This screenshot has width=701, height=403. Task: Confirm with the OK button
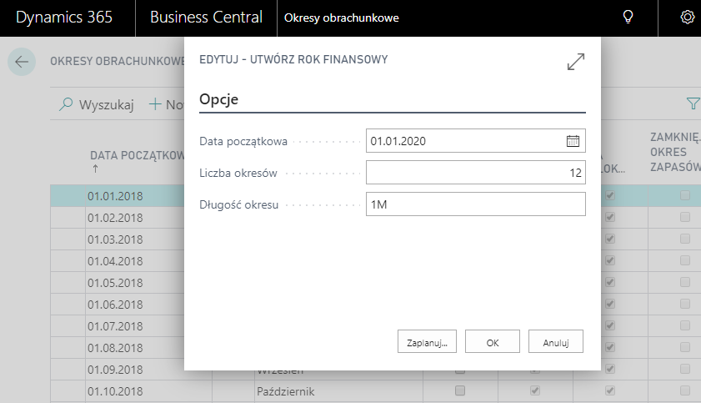coord(493,342)
